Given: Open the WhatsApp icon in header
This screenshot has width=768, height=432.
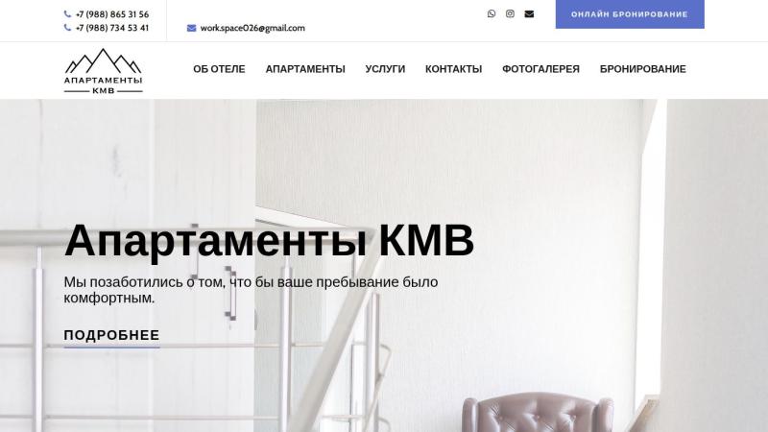Looking at the screenshot, I should tap(492, 13).
